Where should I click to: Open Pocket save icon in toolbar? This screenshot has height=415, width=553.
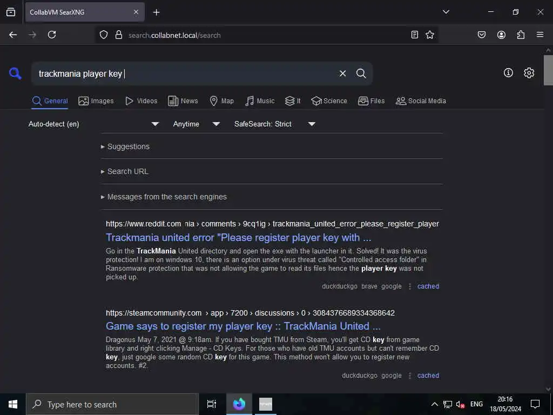[x=481, y=35]
